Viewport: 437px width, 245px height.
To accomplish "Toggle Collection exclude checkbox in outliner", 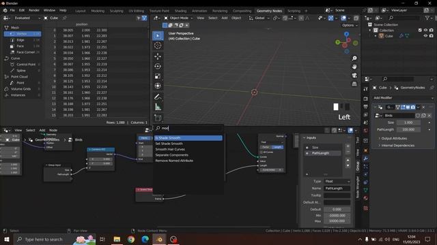I will [x=420, y=30].
